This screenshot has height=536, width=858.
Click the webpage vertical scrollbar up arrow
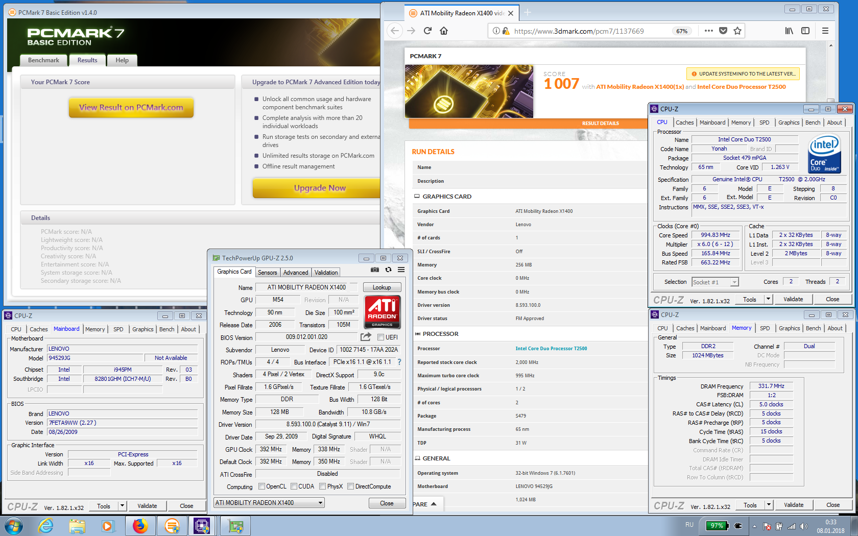[x=830, y=46]
